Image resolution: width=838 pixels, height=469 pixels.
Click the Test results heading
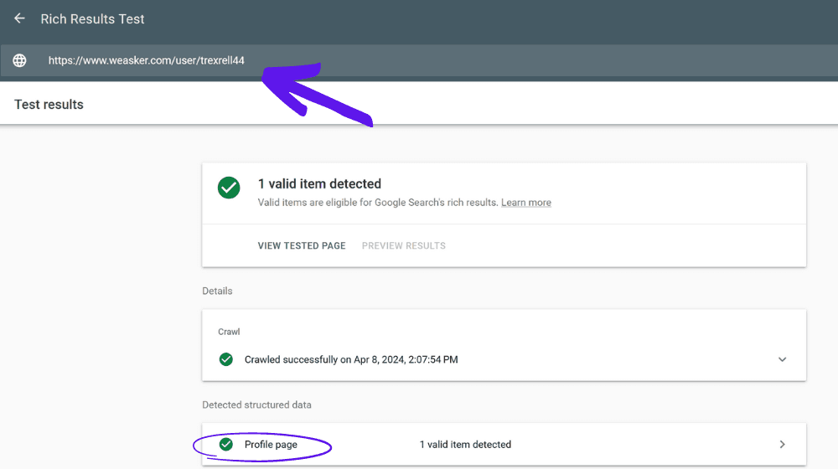49,105
